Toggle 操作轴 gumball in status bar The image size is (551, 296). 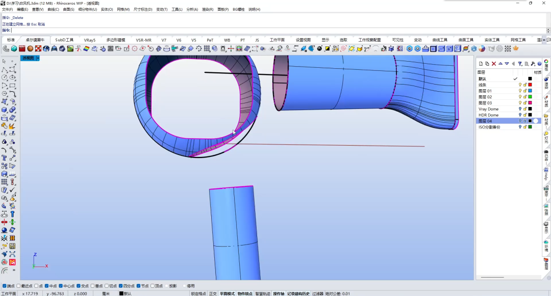(279, 293)
